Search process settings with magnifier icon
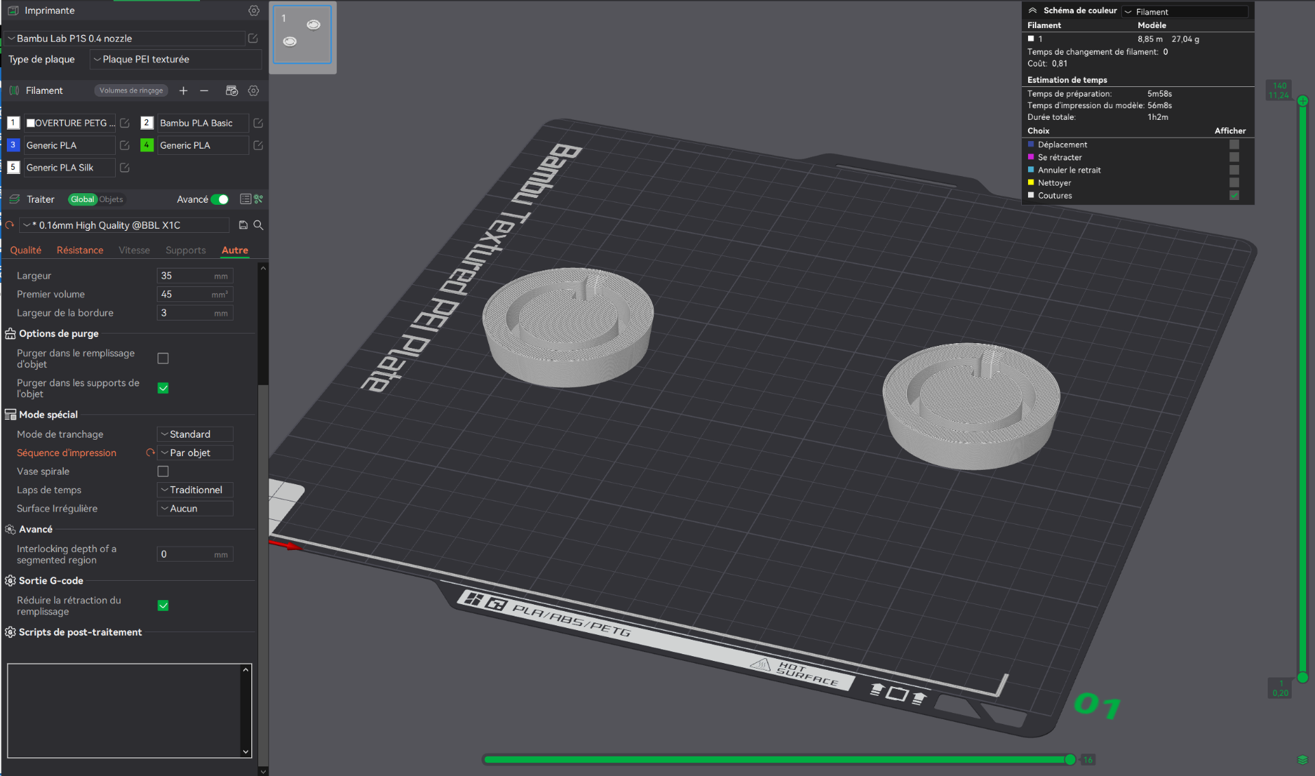 click(x=258, y=225)
